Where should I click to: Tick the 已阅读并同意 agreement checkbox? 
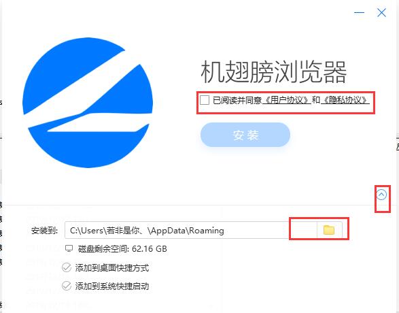tap(205, 100)
